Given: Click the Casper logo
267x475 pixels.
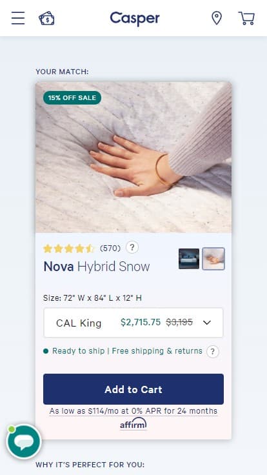Looking at the screenshot, I should pyautogui.click(x=134, y=18).
